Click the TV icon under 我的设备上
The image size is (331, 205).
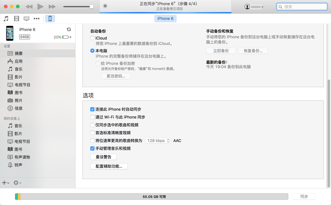pos(10,141)
